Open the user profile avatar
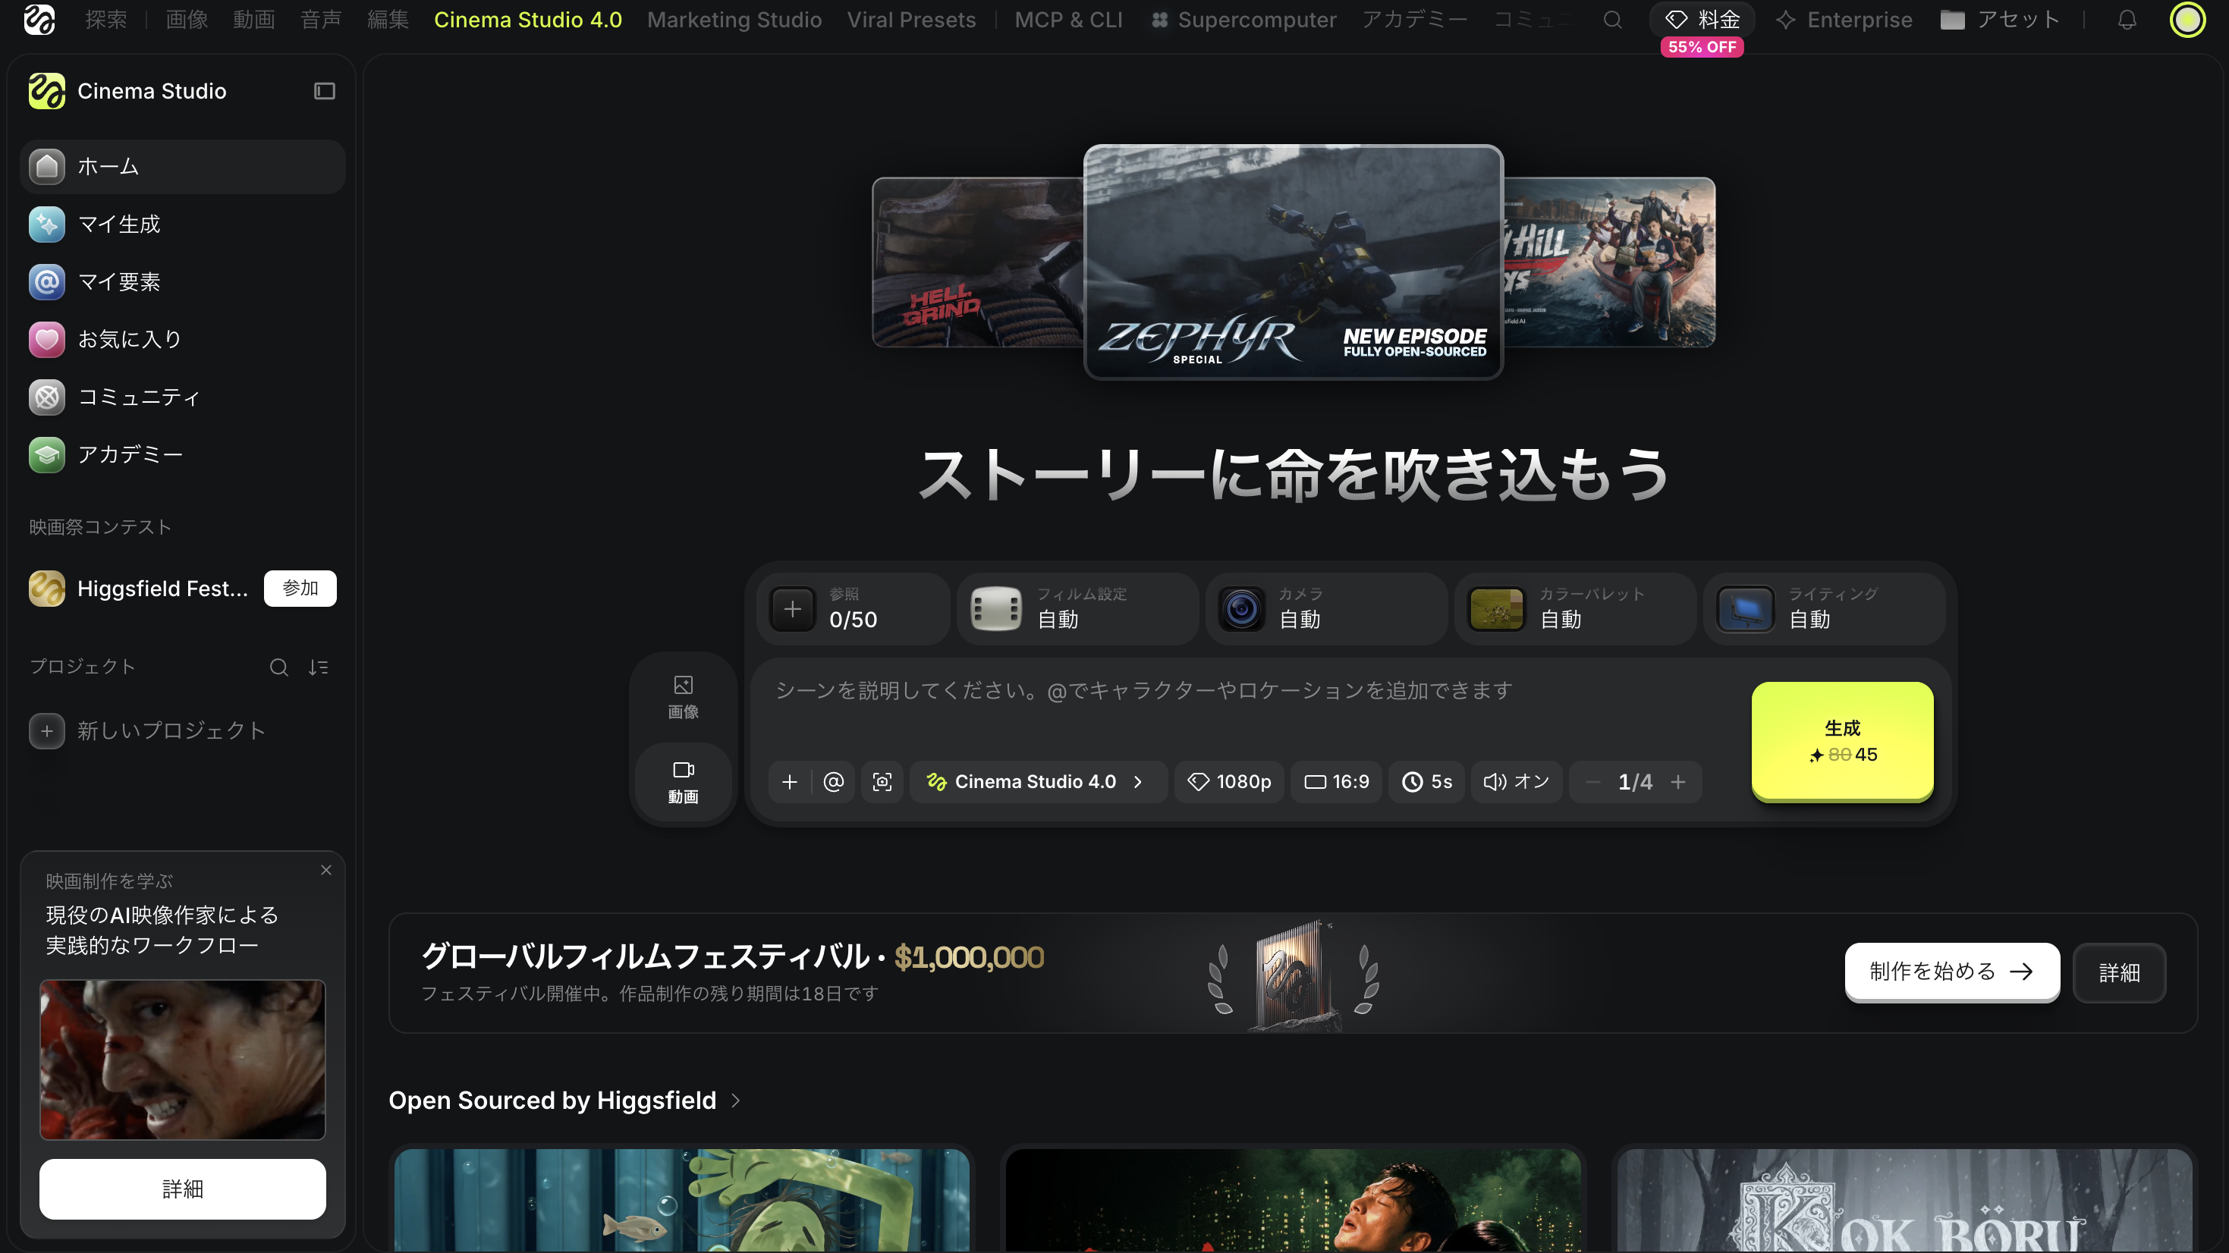Image resolution: width=2229 pixels, height=1253 pixels. tap(2187, 19)
